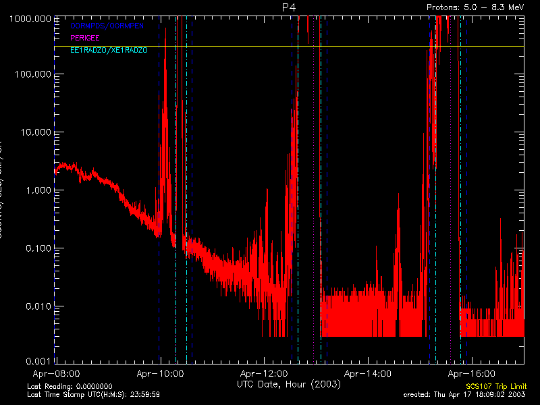Click the created: Thu Apr 17 timestamp
Image resolution: width=540 pixels, height=405 pixels.
tap(464, 395)
